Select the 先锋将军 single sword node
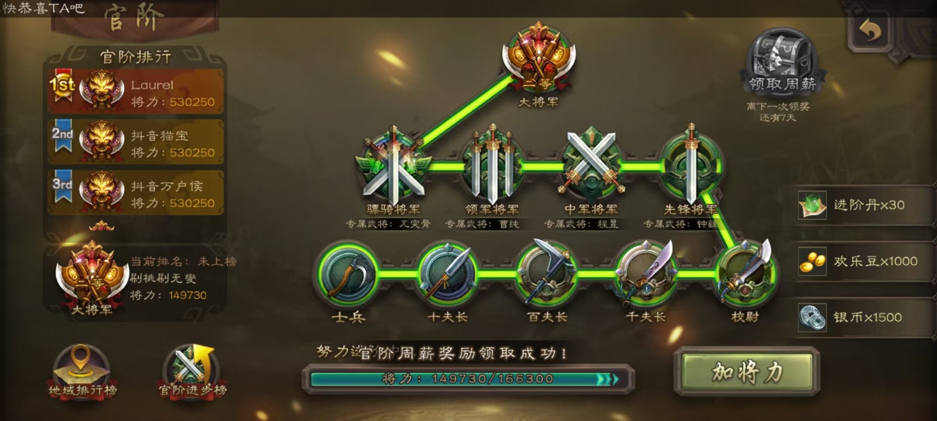937x421 pixels. coord(690,166)
